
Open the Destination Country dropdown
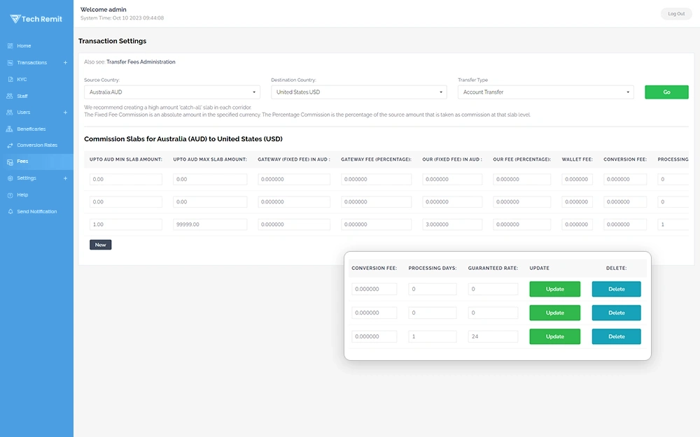coord(358,92)
